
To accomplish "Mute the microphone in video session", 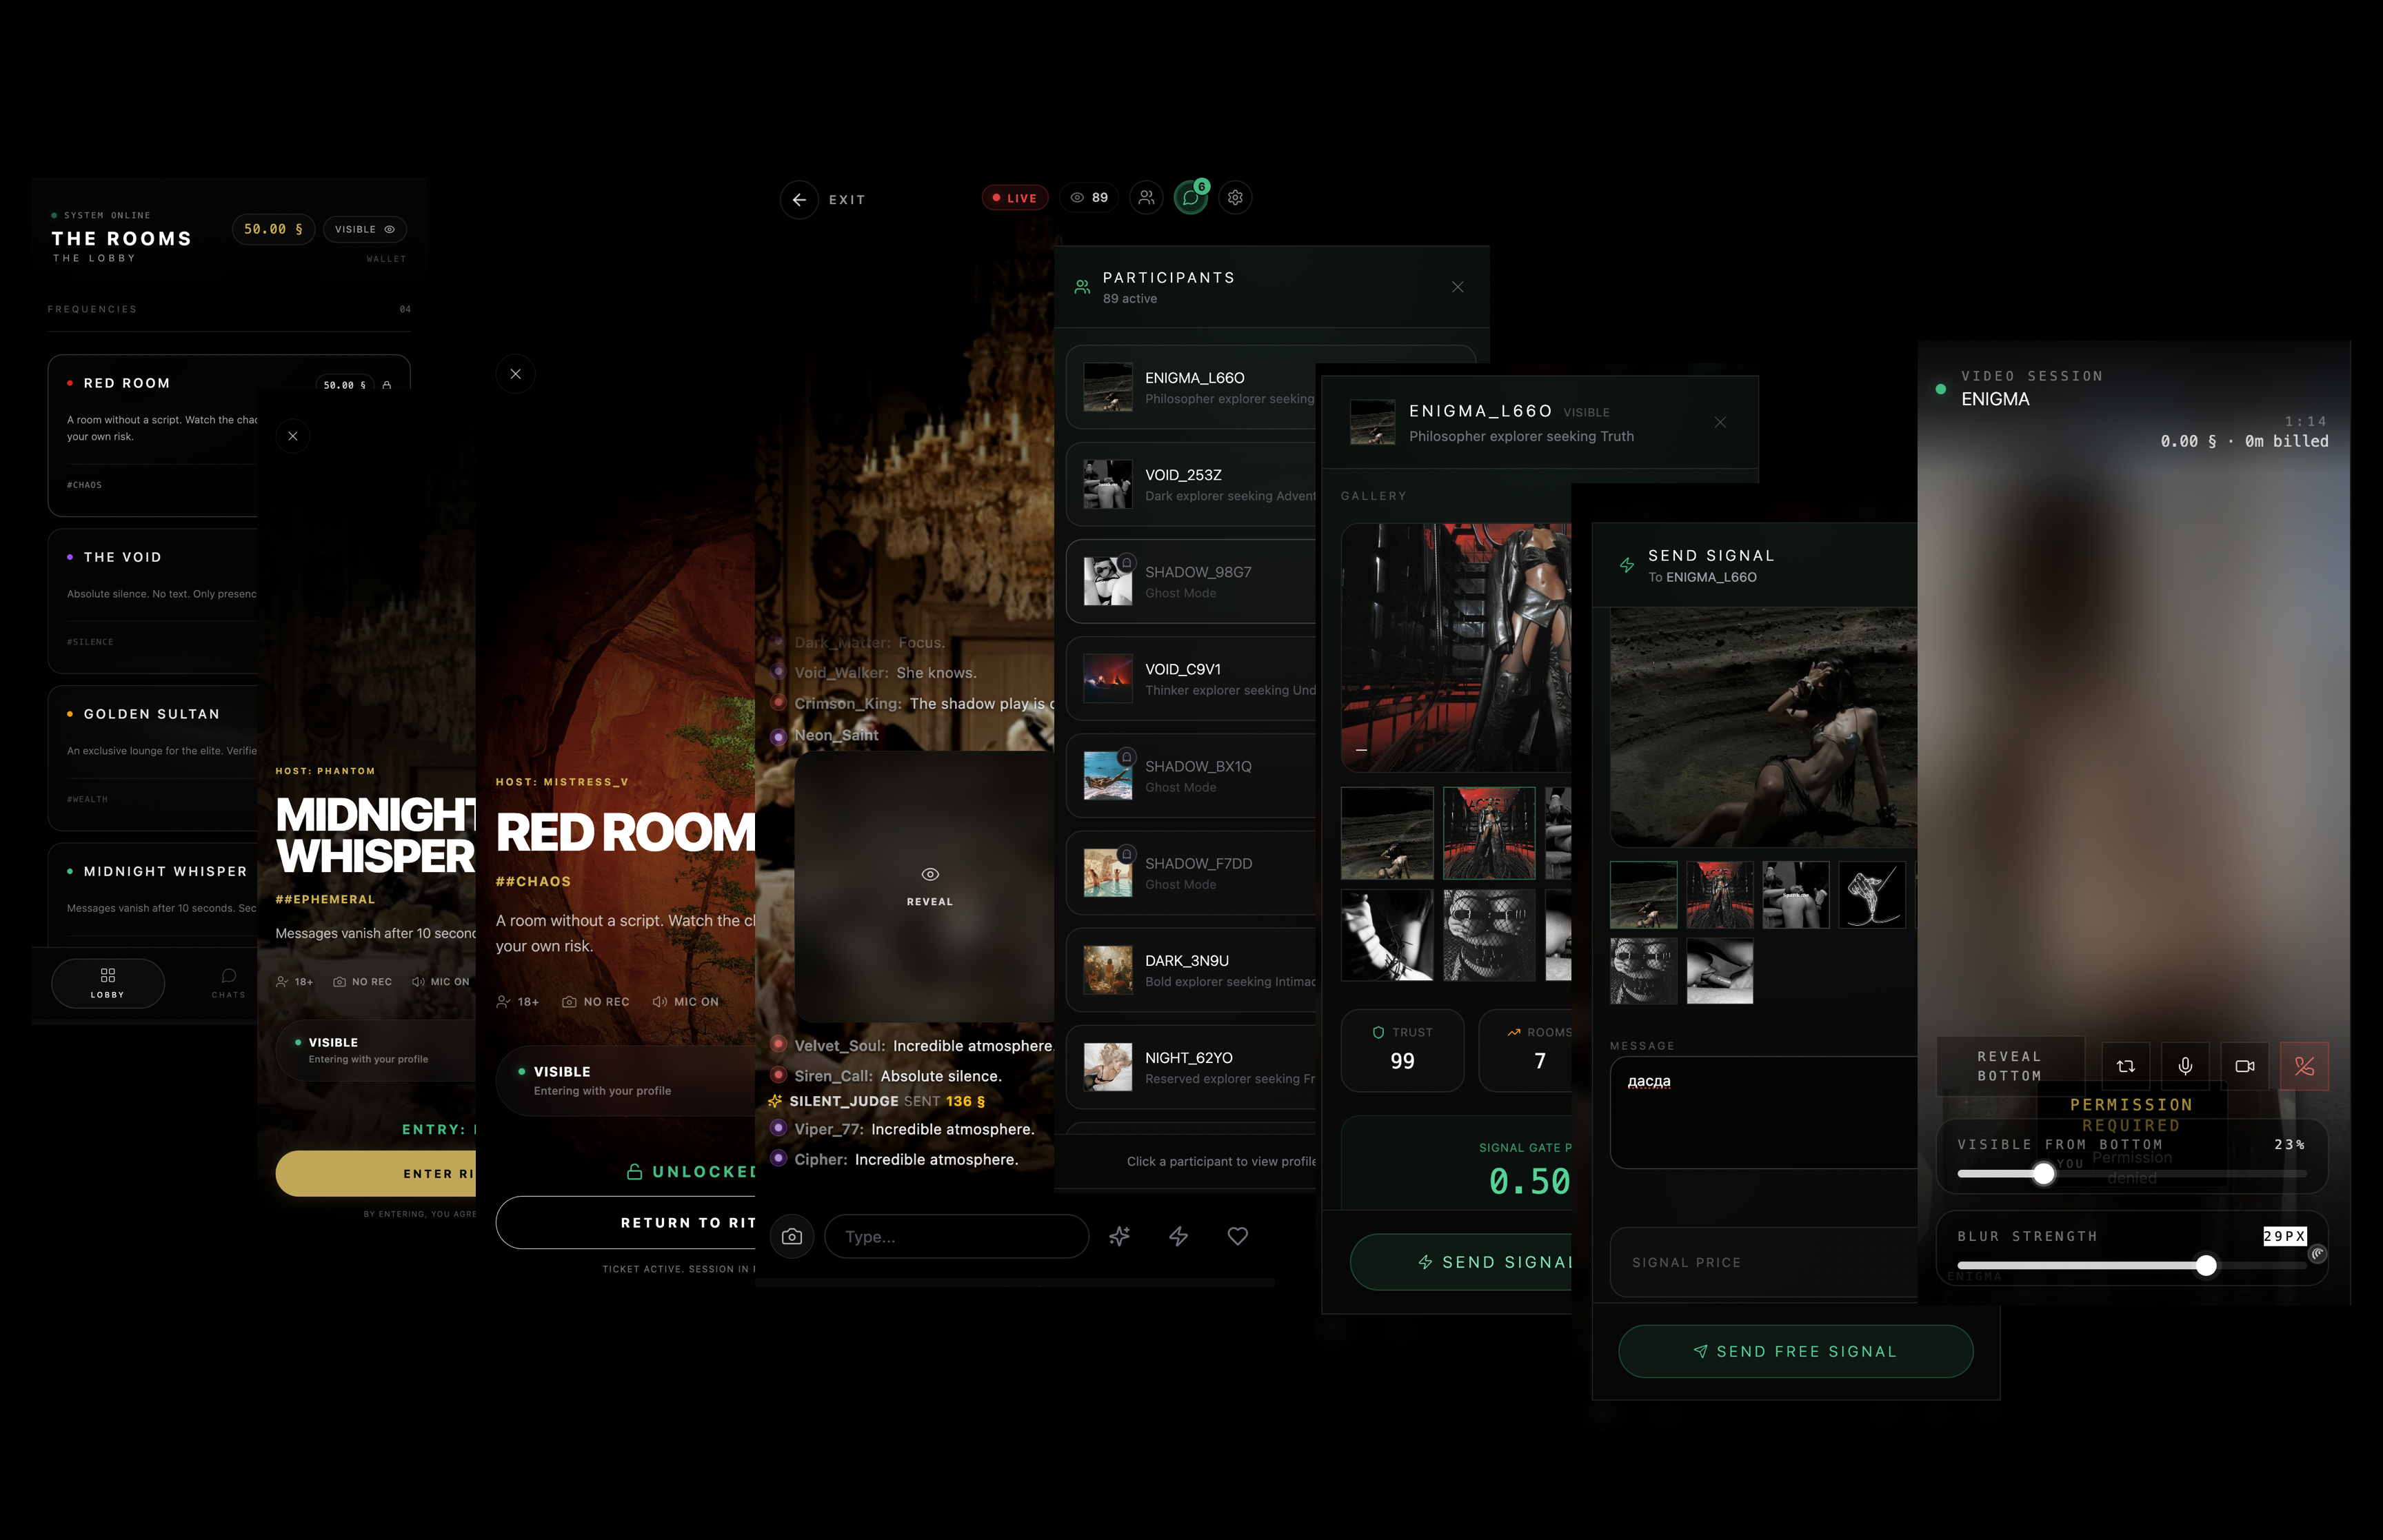I will click(2185, 1066).
